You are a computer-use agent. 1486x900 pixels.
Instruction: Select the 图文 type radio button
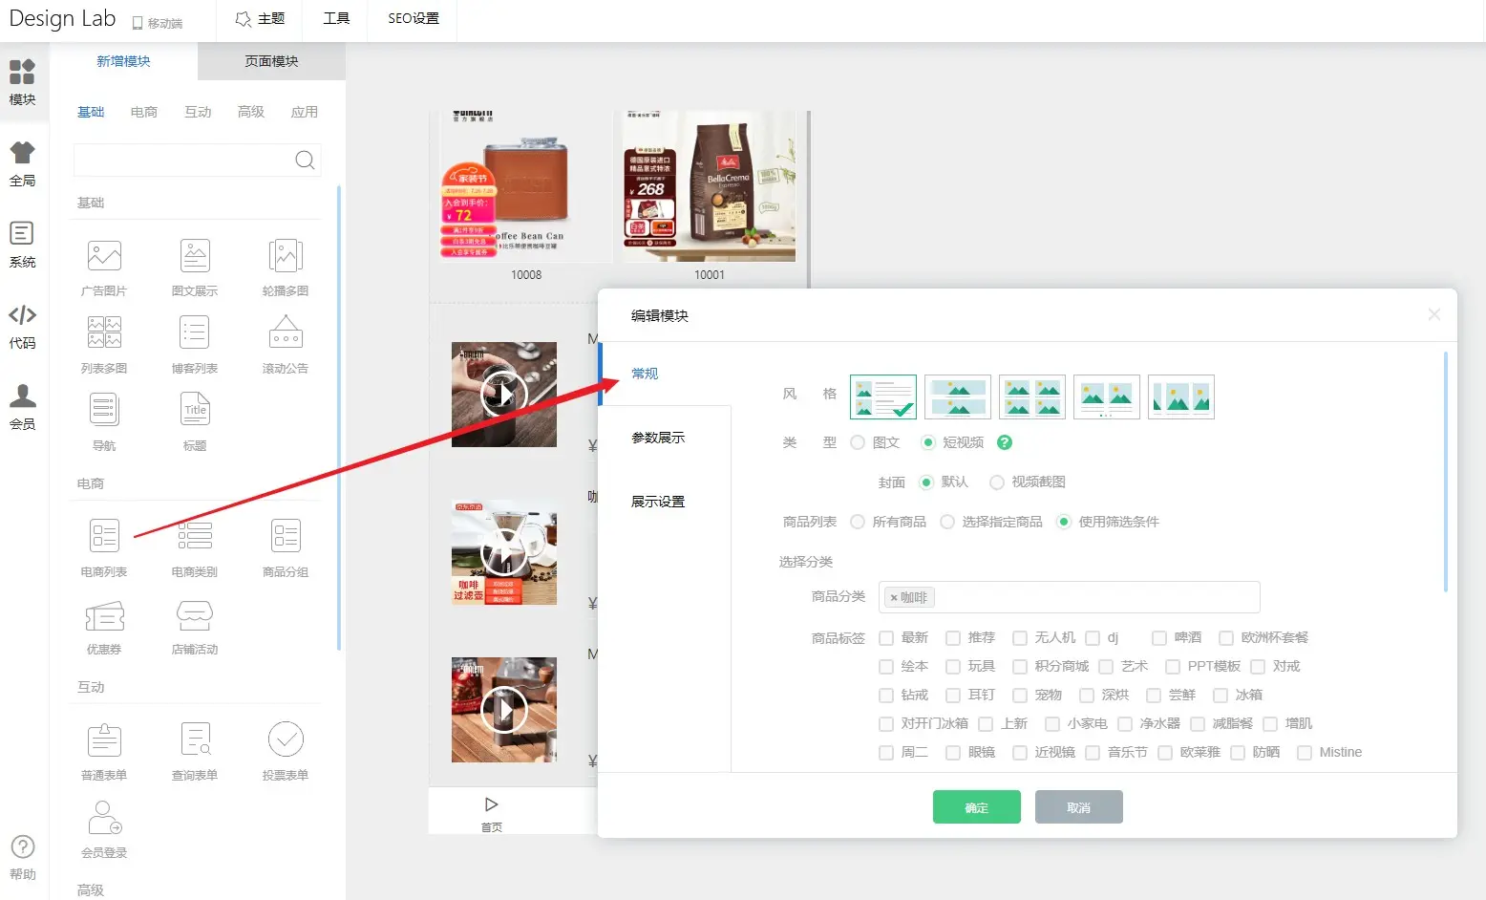point(858,442)
